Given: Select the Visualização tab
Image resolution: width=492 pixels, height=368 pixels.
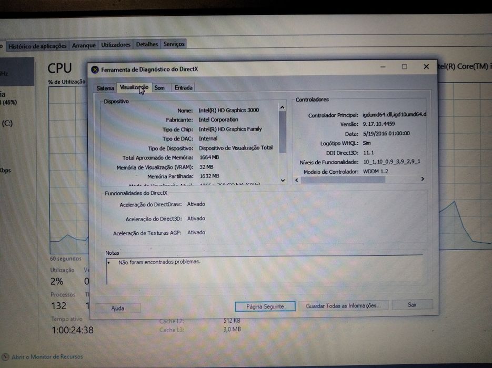Looking at the screenshot, I should click(x=134, y=87).
